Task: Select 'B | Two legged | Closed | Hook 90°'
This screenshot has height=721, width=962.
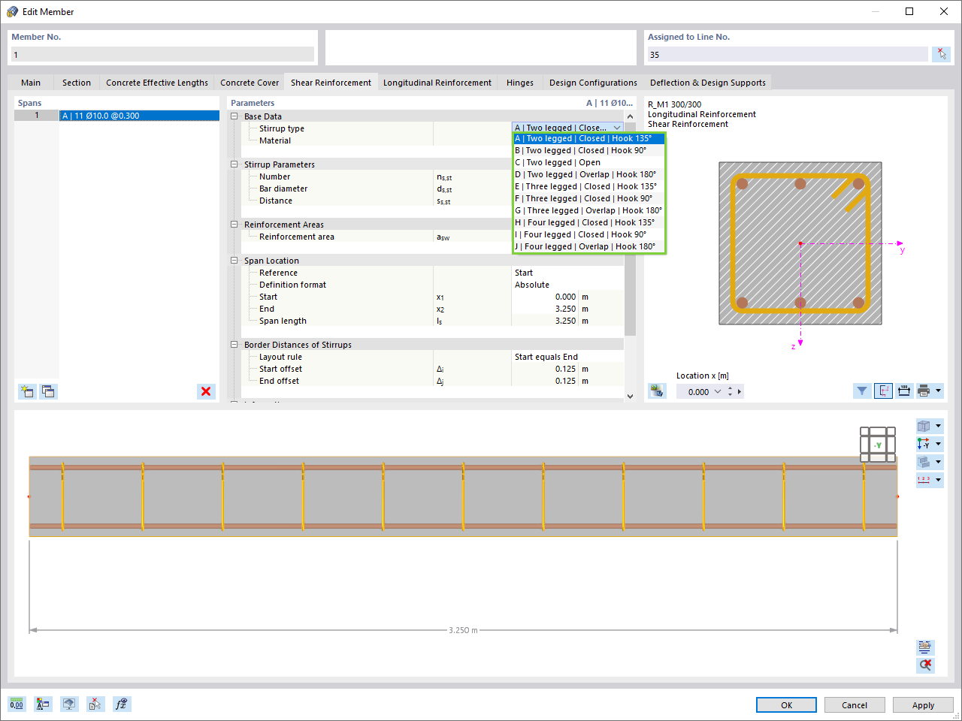Action: [x=589, y=150]
